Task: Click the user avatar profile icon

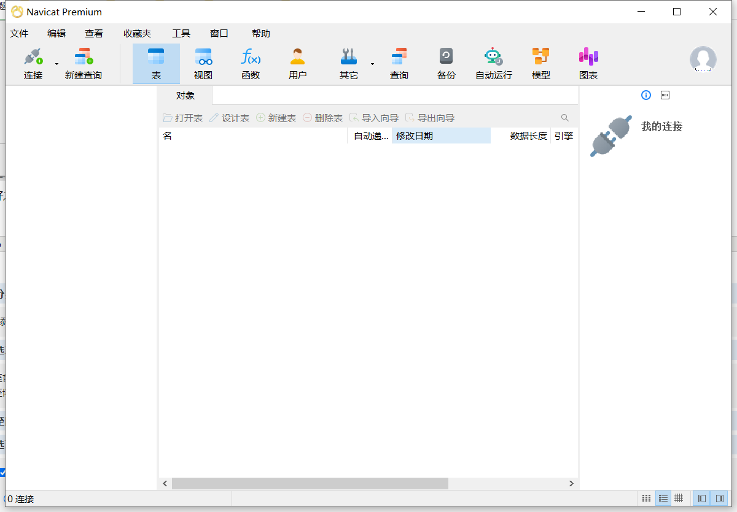Action: [x=703, y=59]
